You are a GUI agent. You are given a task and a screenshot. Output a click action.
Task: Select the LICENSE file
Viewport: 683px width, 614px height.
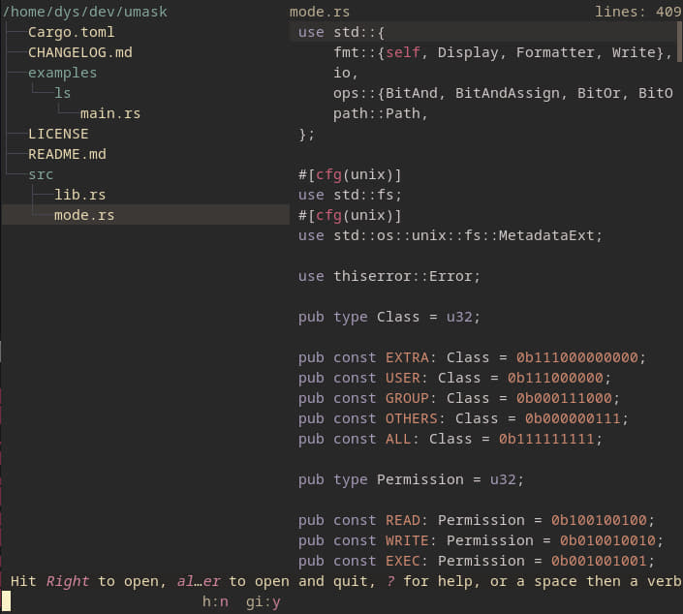(x=58, y=134)
